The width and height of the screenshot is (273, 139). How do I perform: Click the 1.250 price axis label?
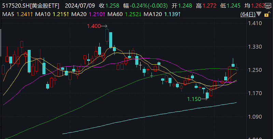255,70
